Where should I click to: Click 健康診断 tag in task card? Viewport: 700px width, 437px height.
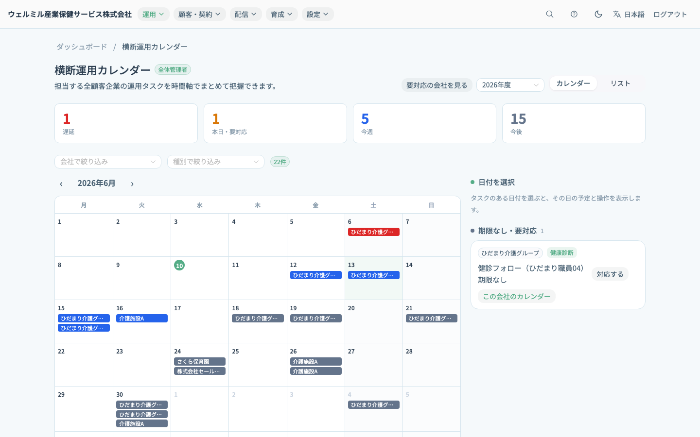tap(561, 253)
